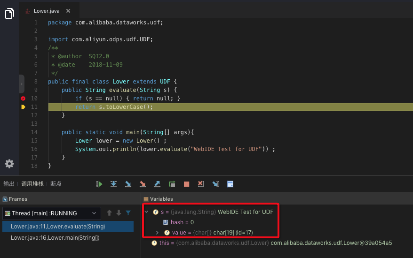
Task: Click the run to cursor icon
Action: pyautogui.click(x=216, y=184)
